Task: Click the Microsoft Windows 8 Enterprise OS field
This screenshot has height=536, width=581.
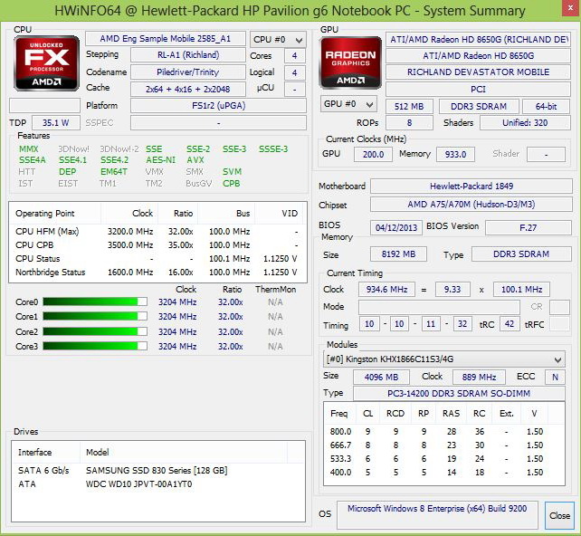Action: pyautogui.click(x=437, y=515)
